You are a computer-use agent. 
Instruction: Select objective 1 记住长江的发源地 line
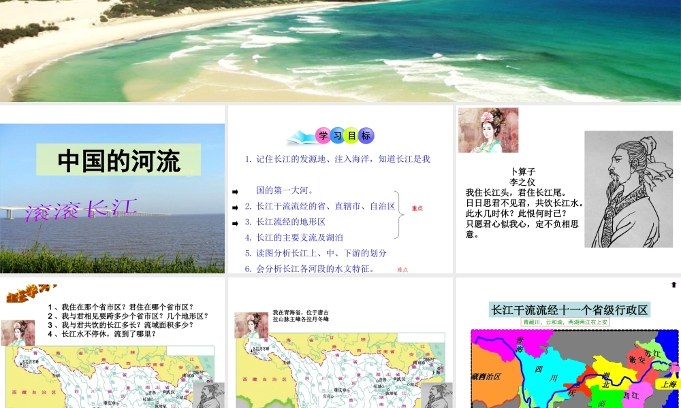pyautogui.click(x=338, y=159)
